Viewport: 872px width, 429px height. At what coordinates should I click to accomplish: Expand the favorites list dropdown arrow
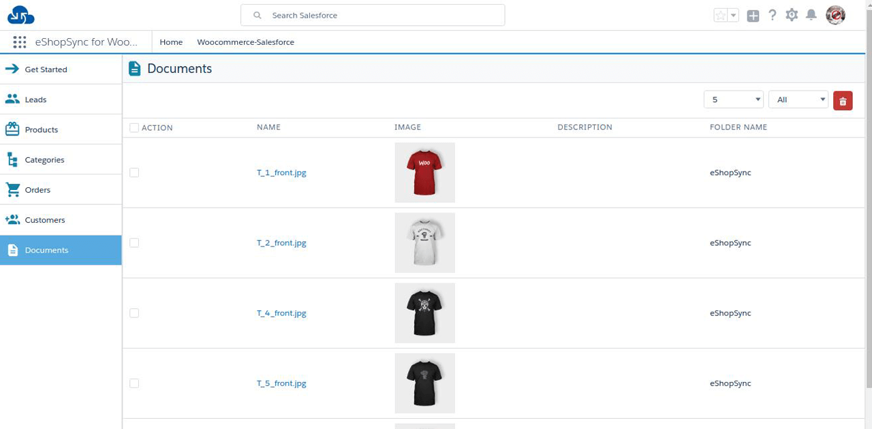coord(734,16)
